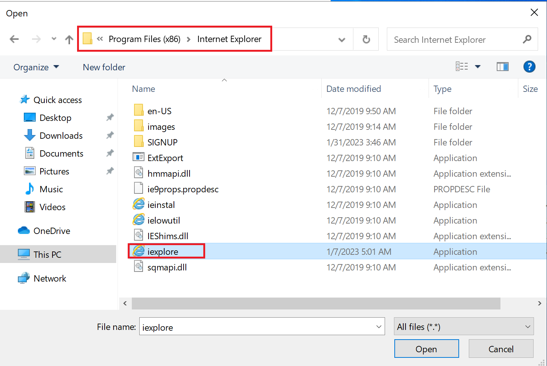Select the ielowutil application

163,221
